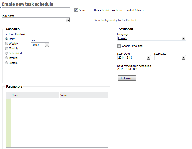Expand the Time dropdown arrow
The width and height of the screenshot is (192, 149).
tap(47, 45)
